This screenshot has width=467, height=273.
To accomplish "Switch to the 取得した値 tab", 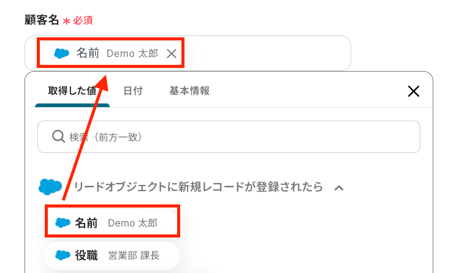I will pos(72,91).
